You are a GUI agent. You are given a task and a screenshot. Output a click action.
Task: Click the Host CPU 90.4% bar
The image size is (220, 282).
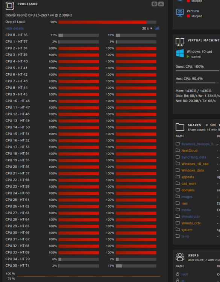point(197,83)
